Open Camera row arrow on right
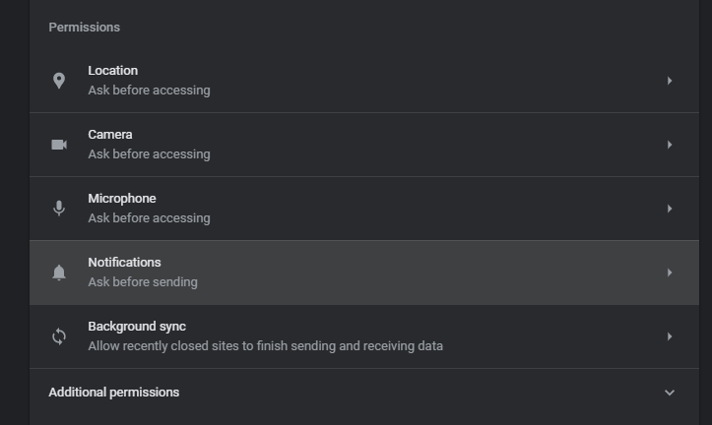Viewport: 712px width, 425px height. click(x=670, y=145)
